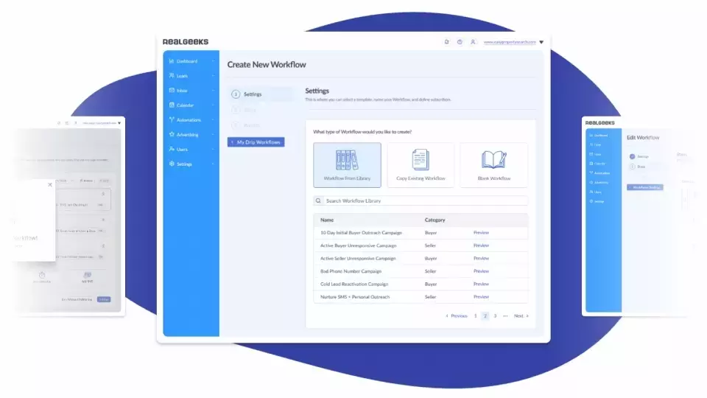Open Calendar in the left sidebar
The height and width of the screenshot is (398, 707).
185,105
